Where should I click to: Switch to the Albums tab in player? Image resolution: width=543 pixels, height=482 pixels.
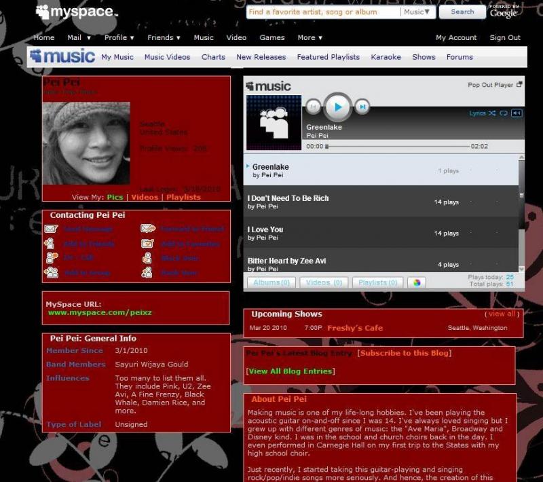tap(271, 282)
